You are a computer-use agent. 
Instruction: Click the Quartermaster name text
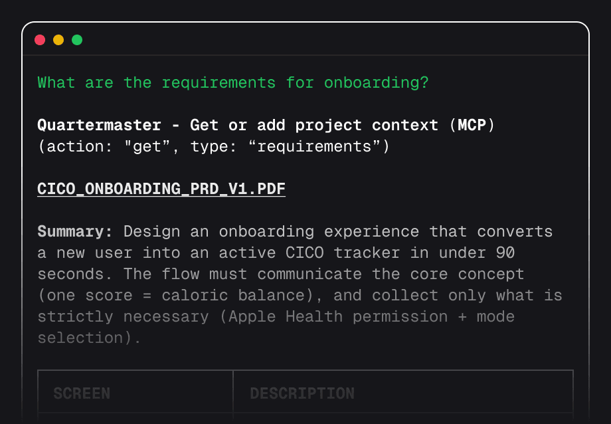[98, 125]
